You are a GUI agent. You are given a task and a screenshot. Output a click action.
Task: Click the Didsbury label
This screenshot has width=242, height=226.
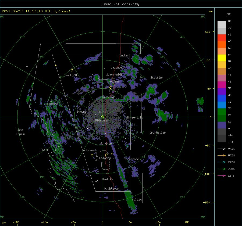pos(101,120)
